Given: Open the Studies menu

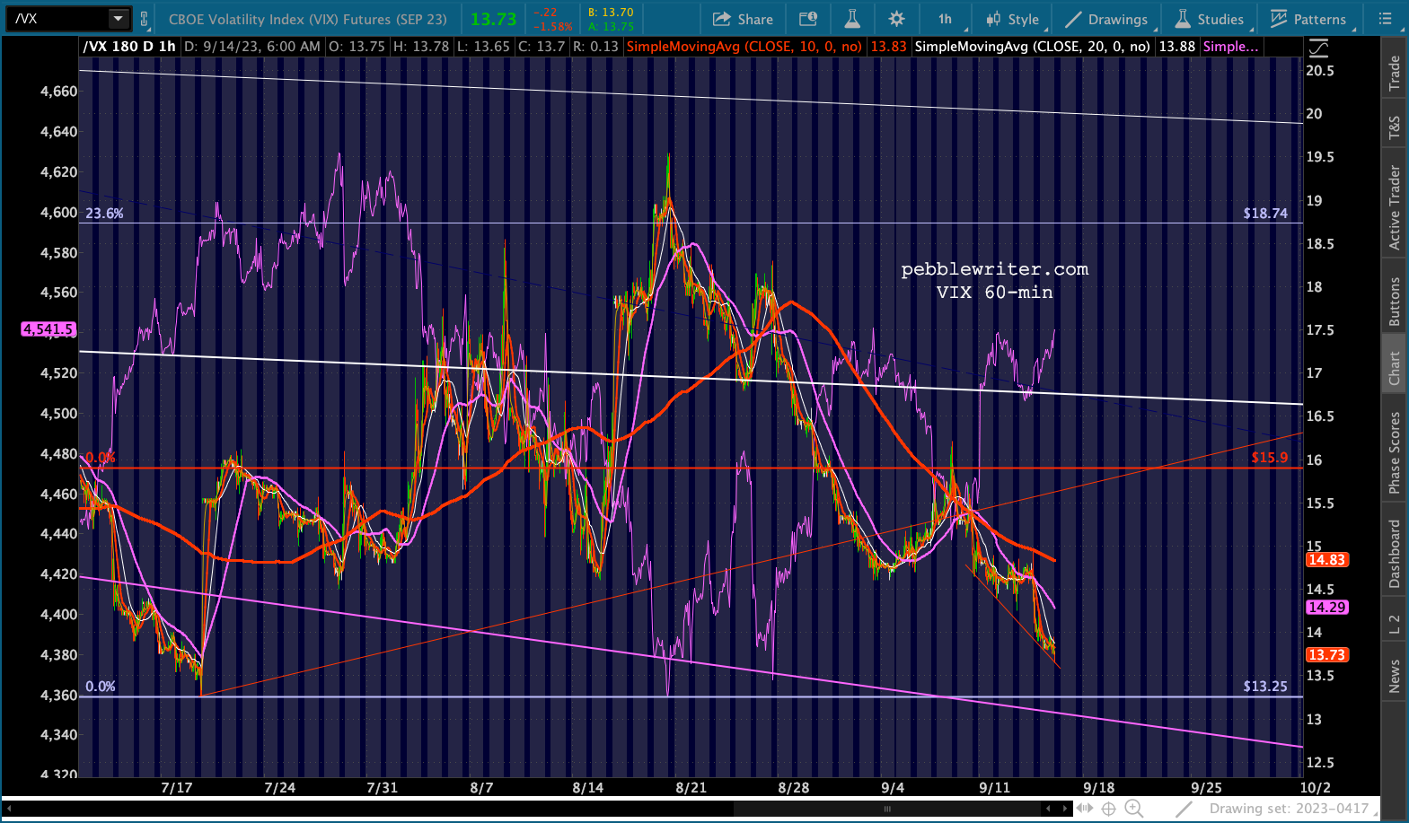Looking at the screenshot, I should point(1210,19).
